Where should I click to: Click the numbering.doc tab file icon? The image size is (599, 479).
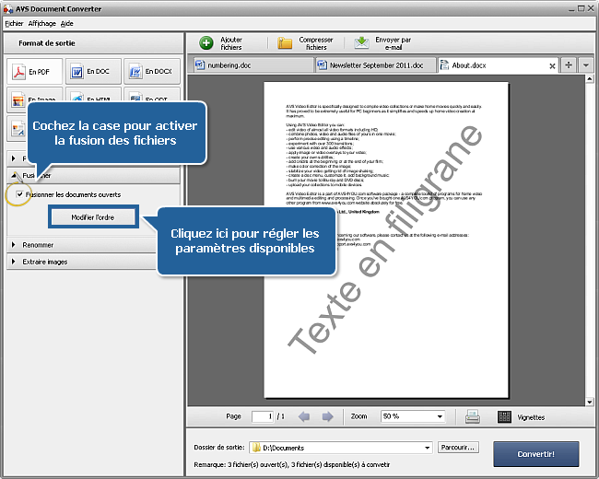200,64
